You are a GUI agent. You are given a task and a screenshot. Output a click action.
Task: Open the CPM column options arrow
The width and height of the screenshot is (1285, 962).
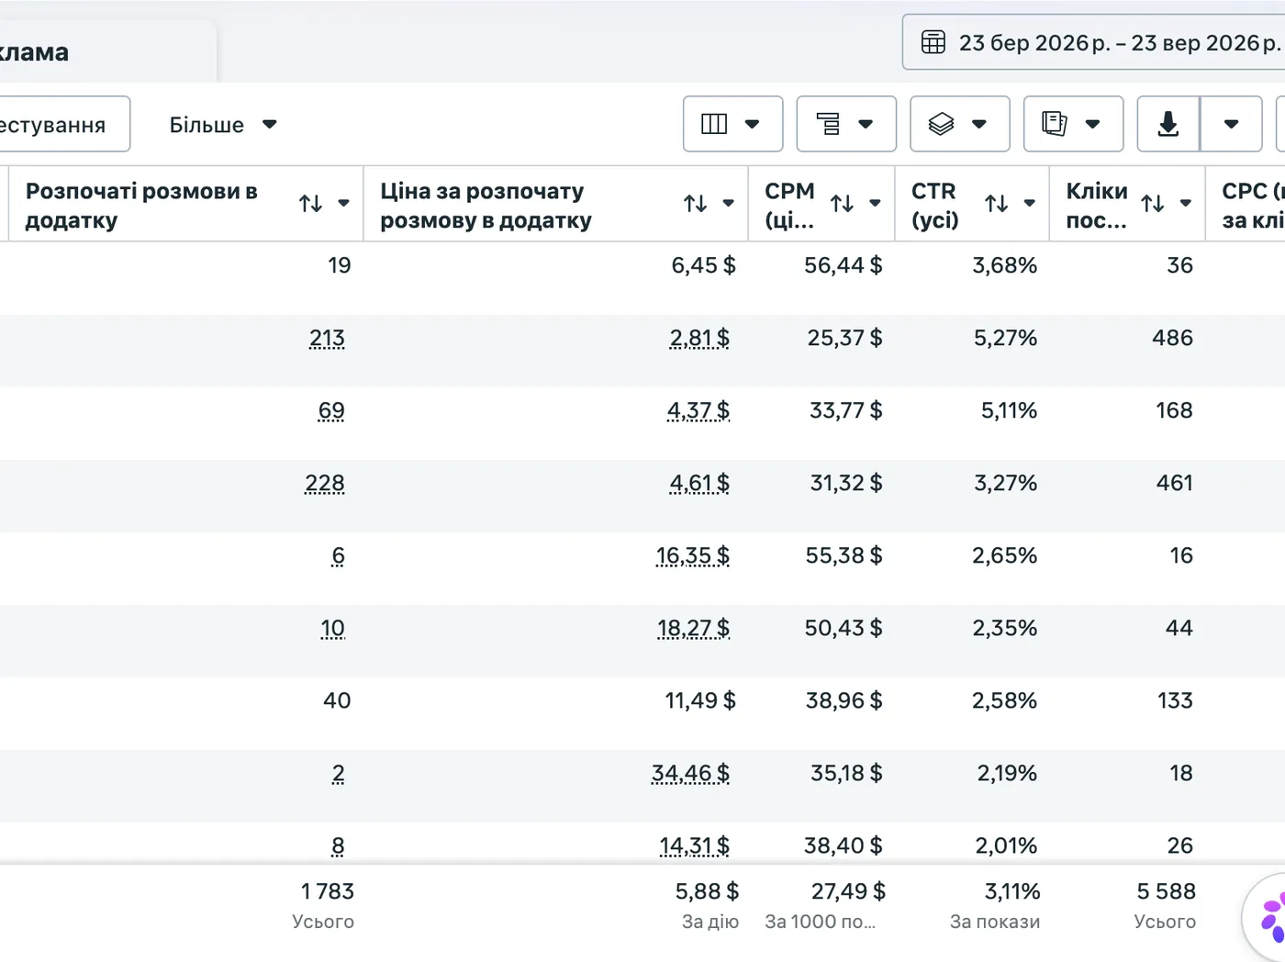coord(876,204)
